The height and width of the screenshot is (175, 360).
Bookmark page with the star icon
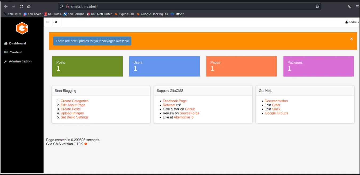tap(317, 6)
